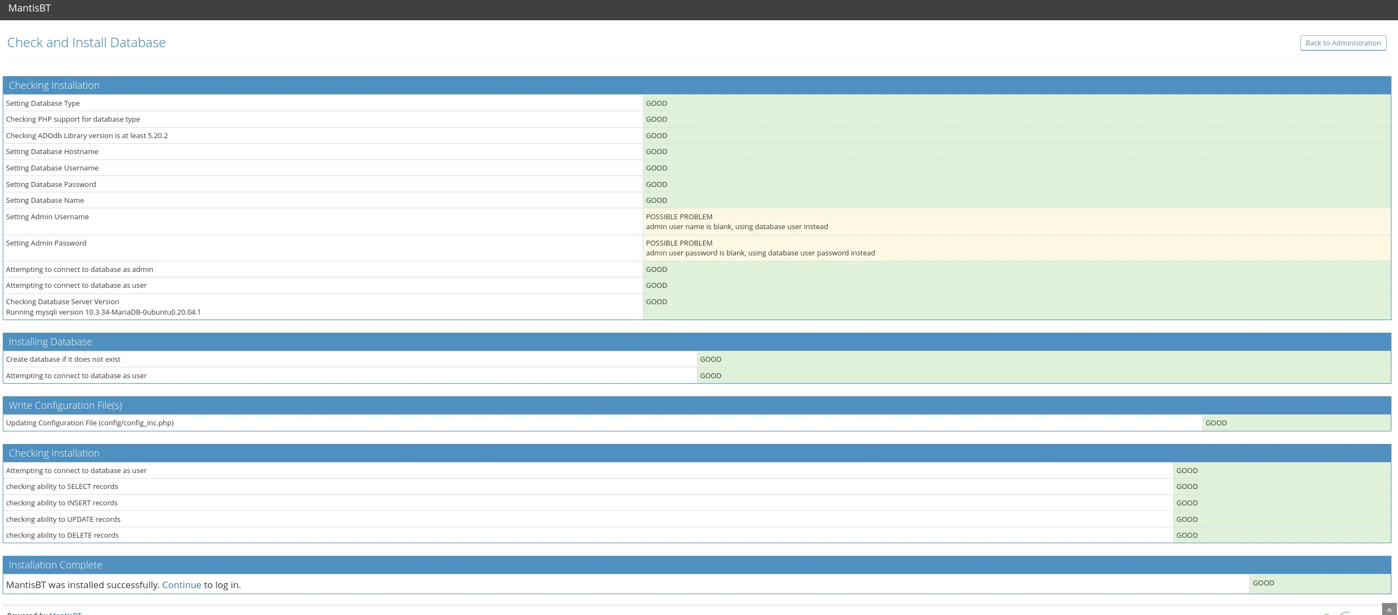Open the MantisBT brand link in navbar
Screen dimensions: 1398x615
coord(30,8)
